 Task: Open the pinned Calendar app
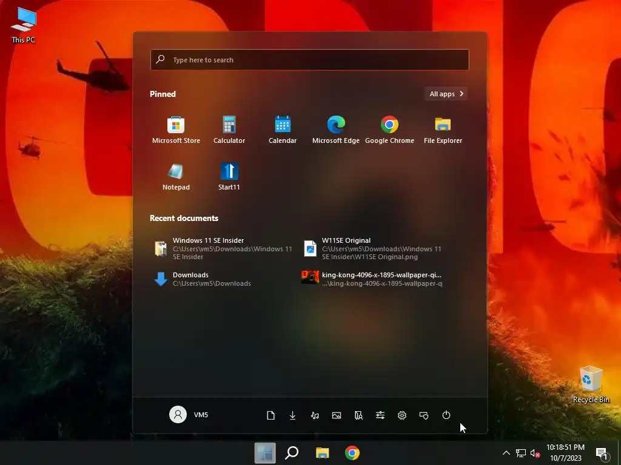pyautogui.click(x=283, y=130)
